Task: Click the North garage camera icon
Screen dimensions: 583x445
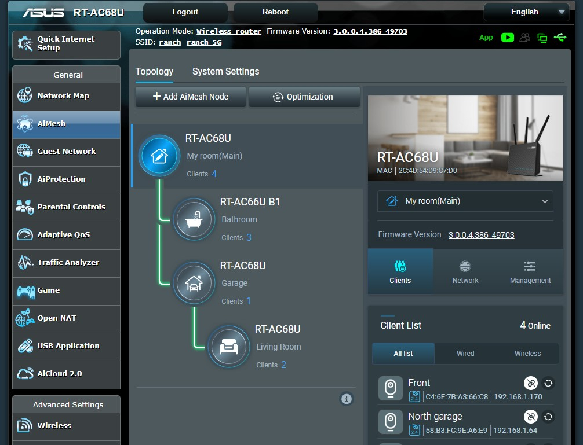Action: point(391,422)
